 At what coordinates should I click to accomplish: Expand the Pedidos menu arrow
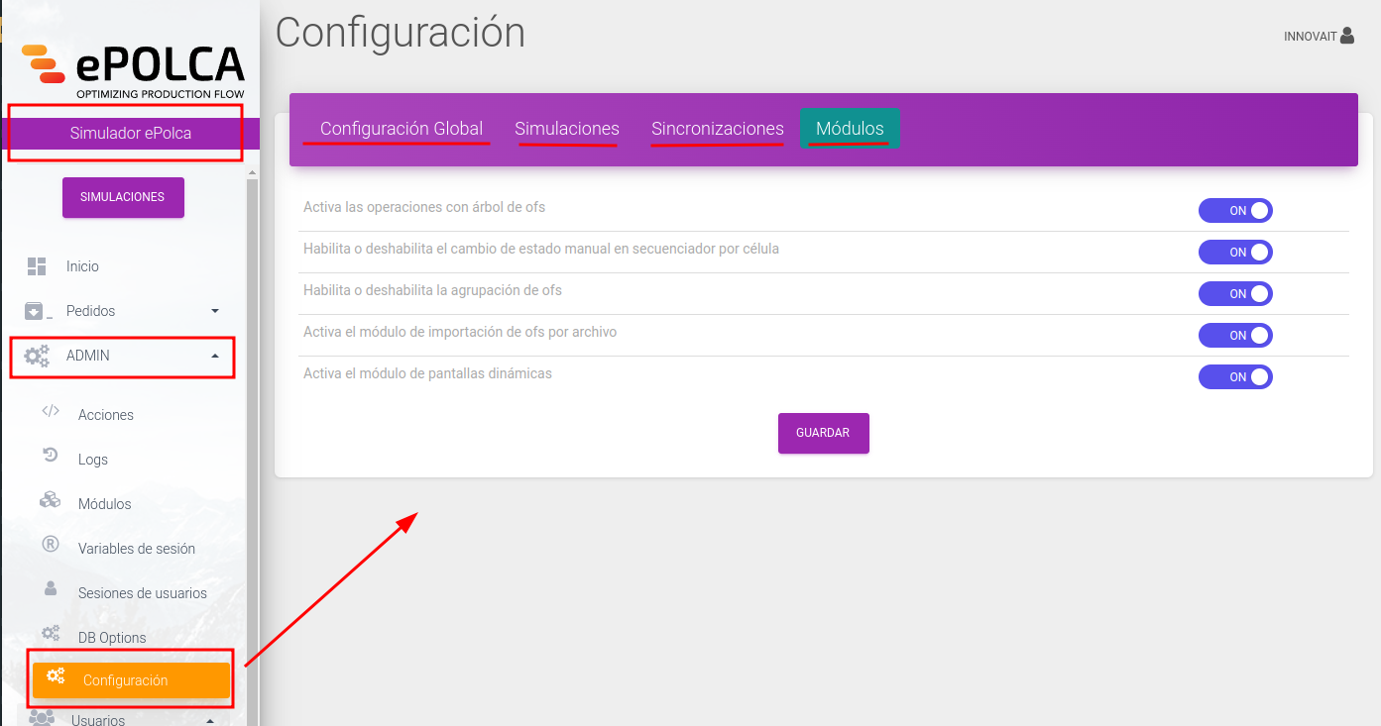215,311
